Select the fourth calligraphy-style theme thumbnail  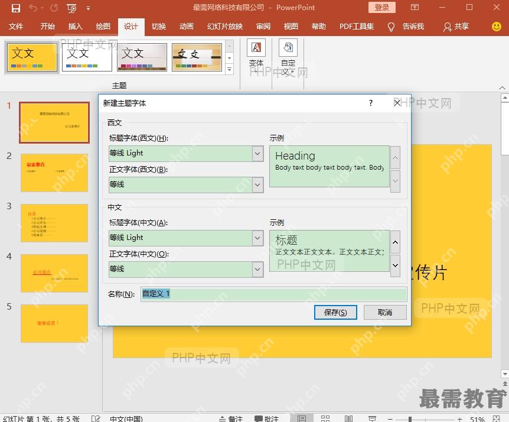click(197, 57)
